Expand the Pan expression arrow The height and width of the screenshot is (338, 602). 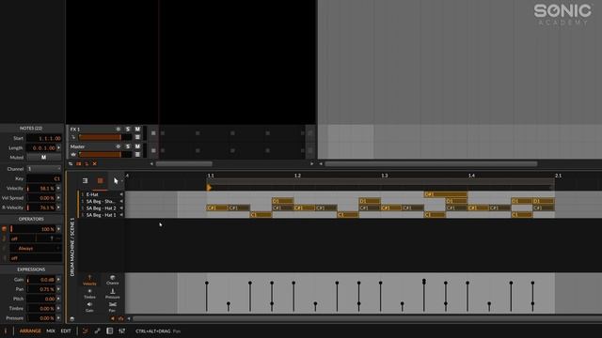[58, 289]
